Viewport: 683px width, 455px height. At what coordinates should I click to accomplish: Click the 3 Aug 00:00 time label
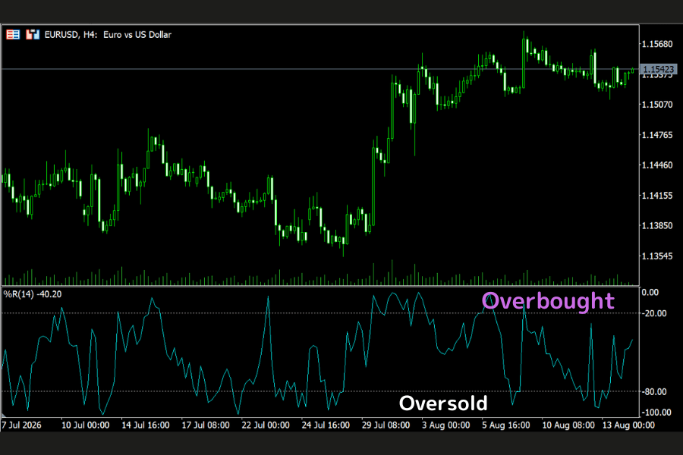click(x=446, y=425)
